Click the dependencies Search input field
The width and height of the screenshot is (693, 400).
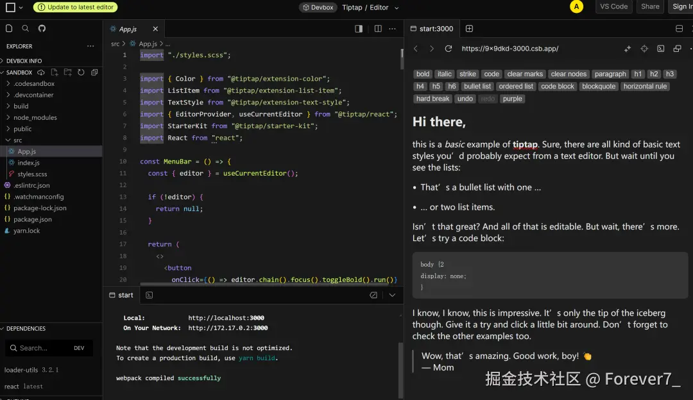pyautogui.click(x=49, y=348)
